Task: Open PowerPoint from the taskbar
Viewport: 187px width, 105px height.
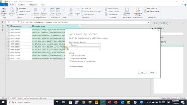Action: point(116,102)
